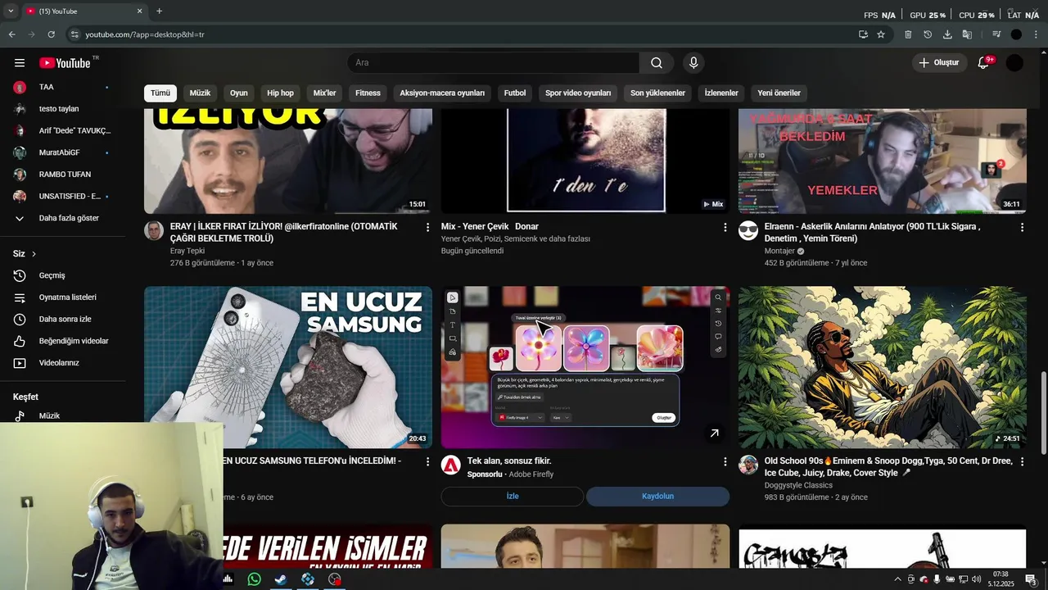Open more options for ERAY İLKER FIRAT video
This screenshot has height=590, width=1048.
click(x=427, y=227)
